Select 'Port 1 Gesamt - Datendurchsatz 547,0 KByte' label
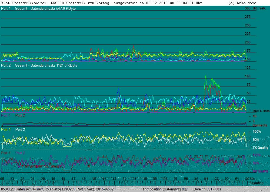The image size is (270, 192). tap(38, 8)
